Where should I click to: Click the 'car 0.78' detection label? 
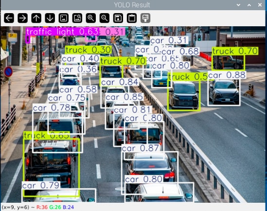click(52, 108)
